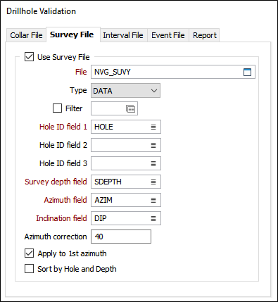This screenshot has width=278, height=302.
Task: Switch to the Collar File tab
Action: point(26,35)
